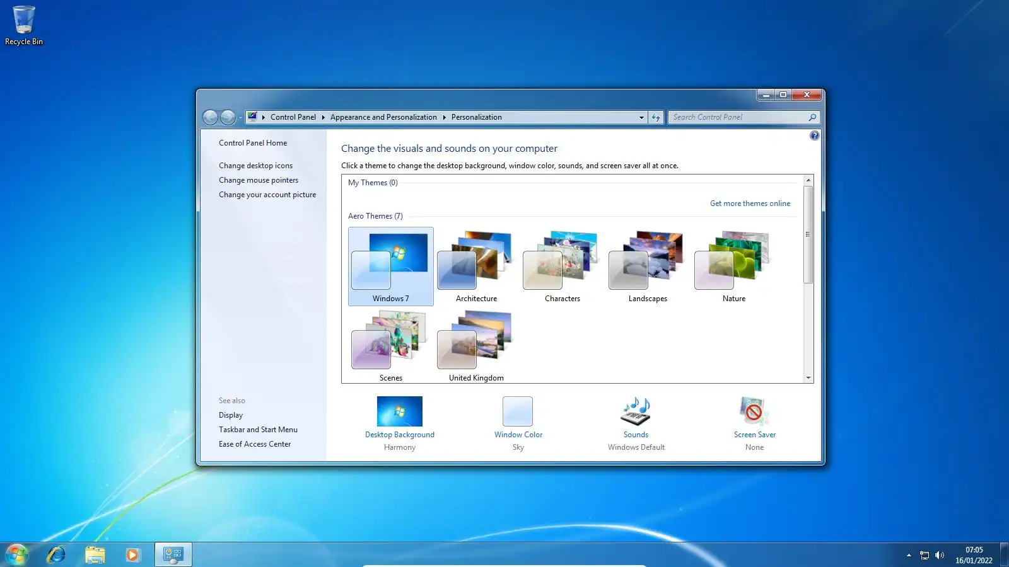
Task: Select the Nature theme
Action: [x=734, y=266]
